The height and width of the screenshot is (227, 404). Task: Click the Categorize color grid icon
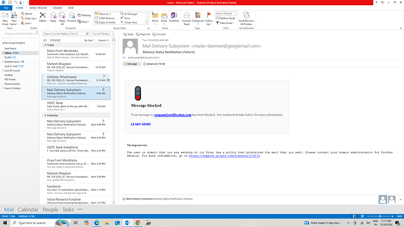tap(198, 15)
